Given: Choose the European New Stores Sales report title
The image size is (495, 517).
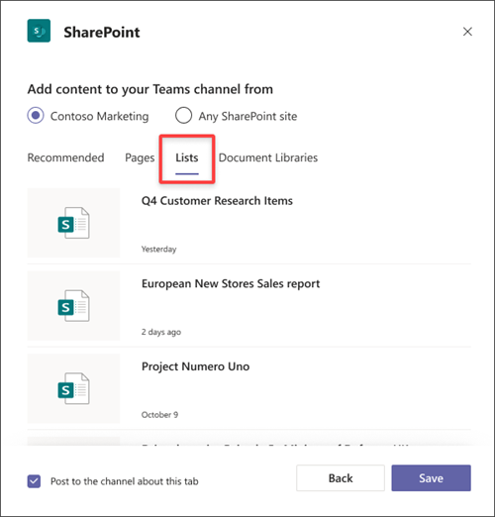Looking at the screenshot, I should click(x=231, y=283).
